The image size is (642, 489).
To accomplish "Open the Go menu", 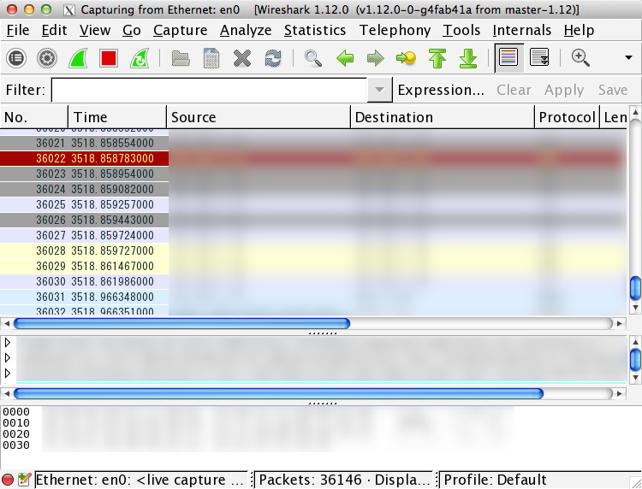I will click(x=132, y=30).
